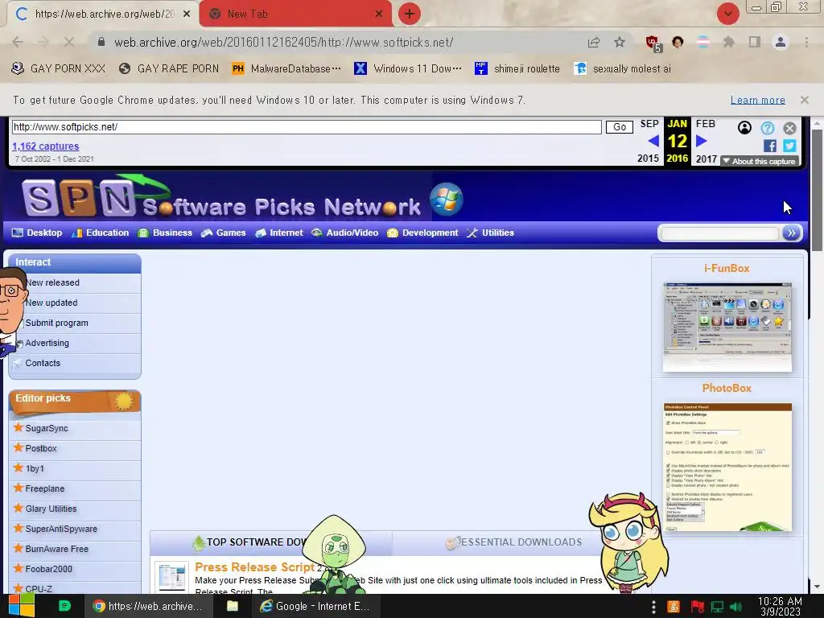
Task: Expand the About this capture dropdown
Action: pos(760,161)
